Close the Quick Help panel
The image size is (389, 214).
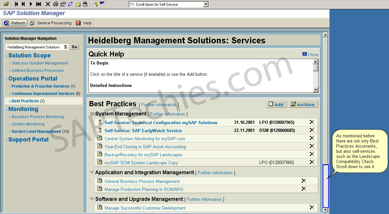coord(310,55)
